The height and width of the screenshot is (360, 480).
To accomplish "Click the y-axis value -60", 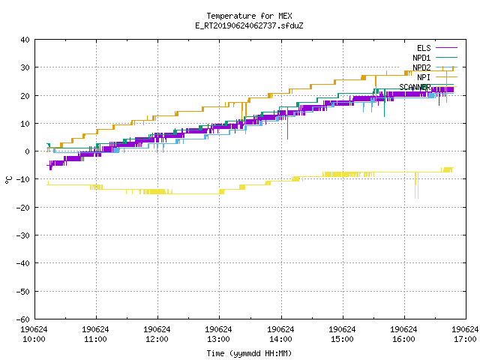I will coord(23,319).
